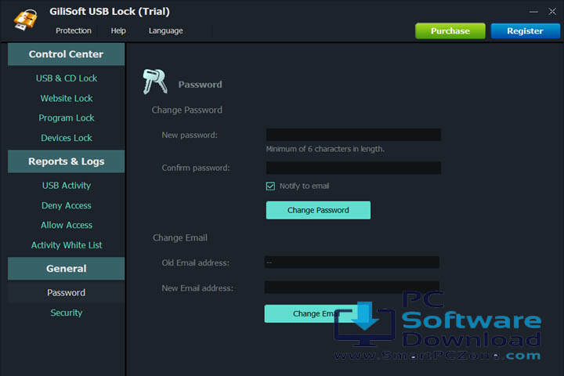This screenshot has width=564, height=376.
Task: Click the 'New Email address:' label
Action: 197,288
